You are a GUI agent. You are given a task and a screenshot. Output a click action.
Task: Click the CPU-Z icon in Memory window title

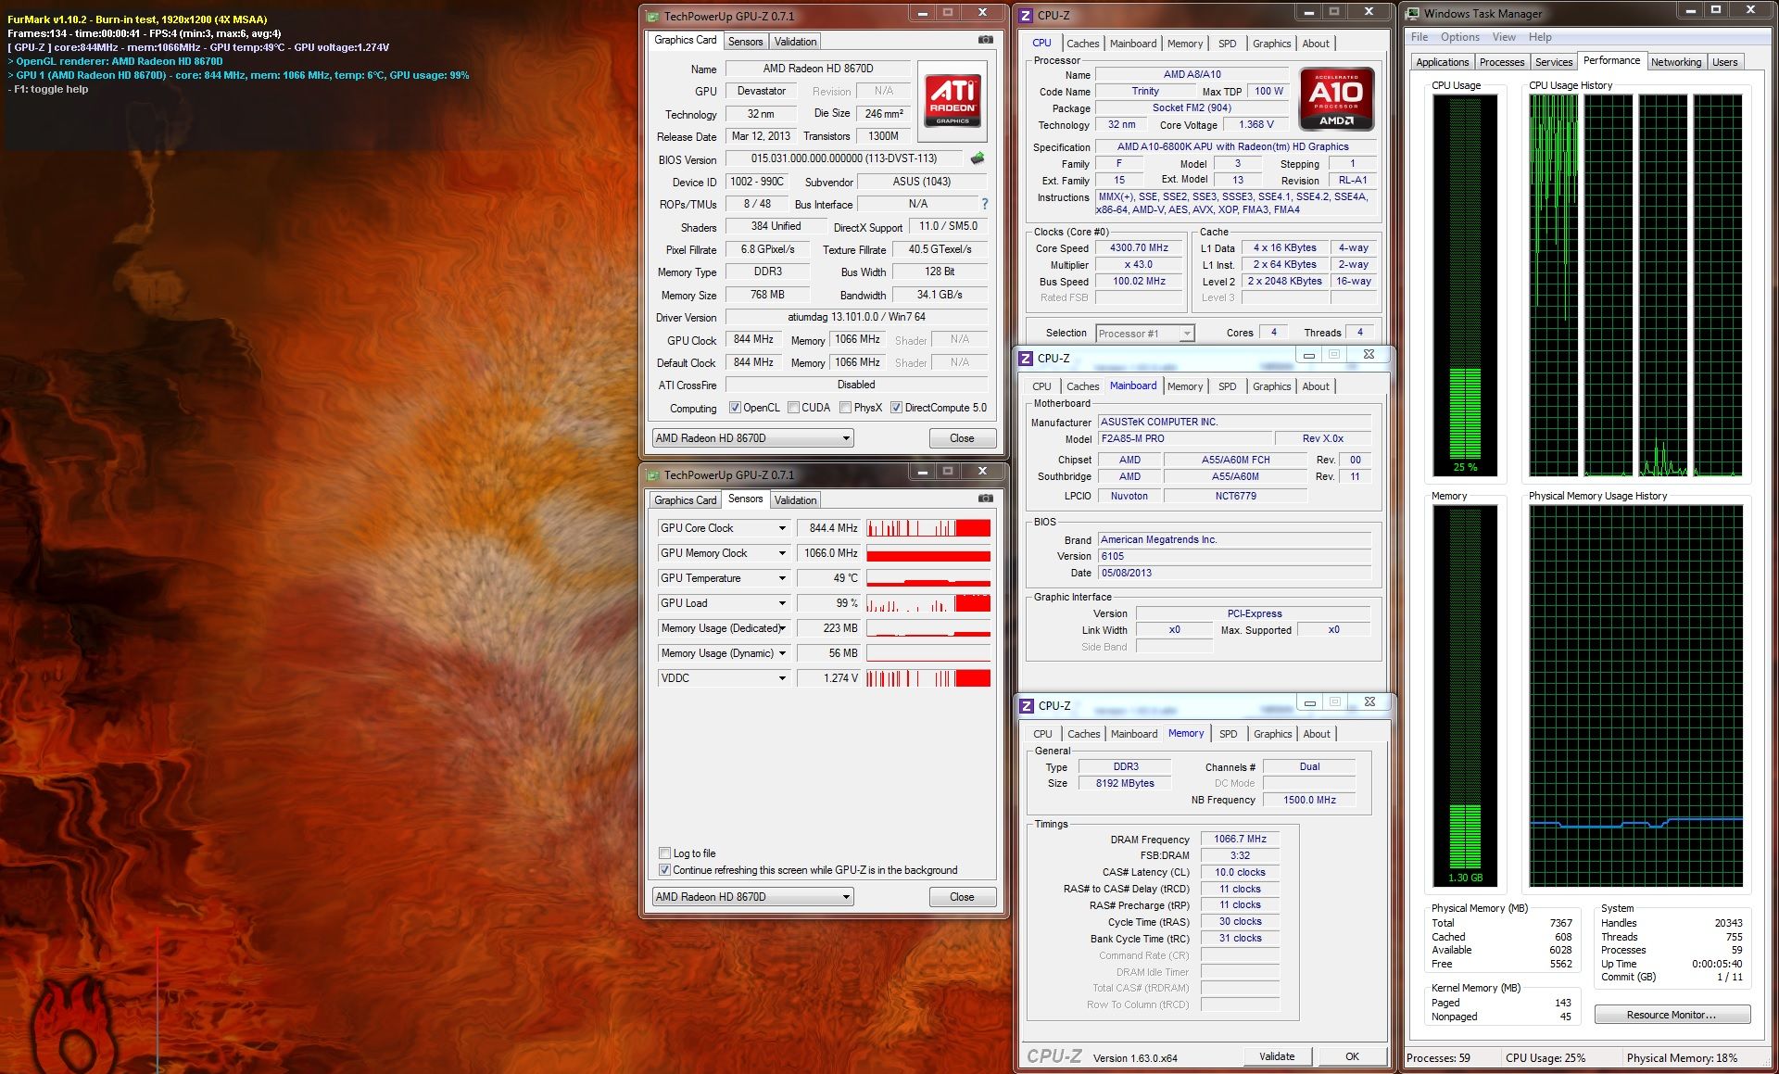1027,706
